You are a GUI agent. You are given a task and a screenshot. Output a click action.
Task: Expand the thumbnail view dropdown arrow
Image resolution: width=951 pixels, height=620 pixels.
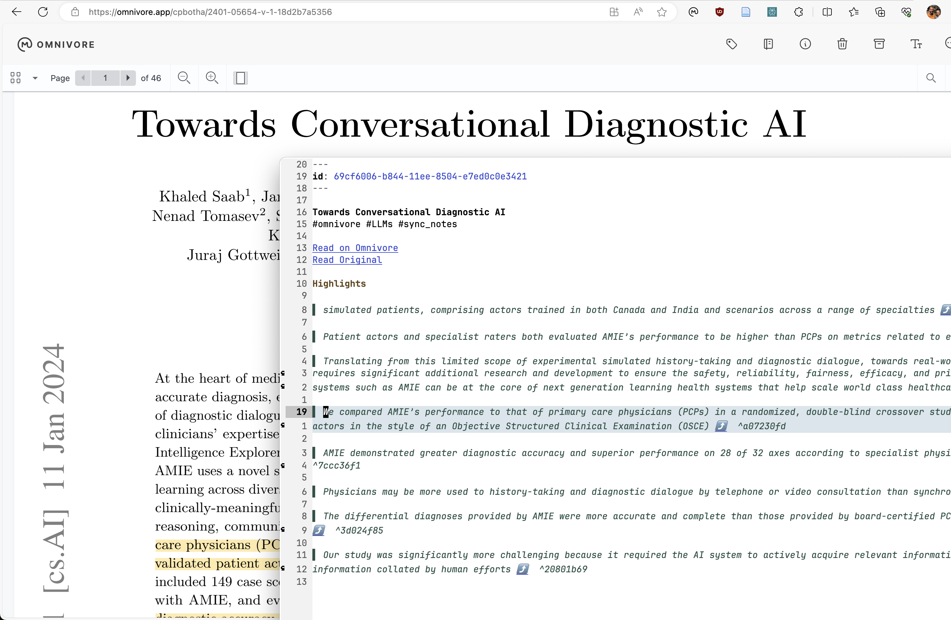35,78
